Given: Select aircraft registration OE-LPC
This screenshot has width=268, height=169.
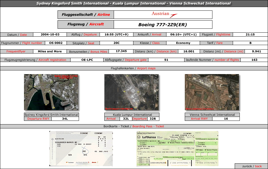Looking at the screenshot, I should tap(87, 60).
